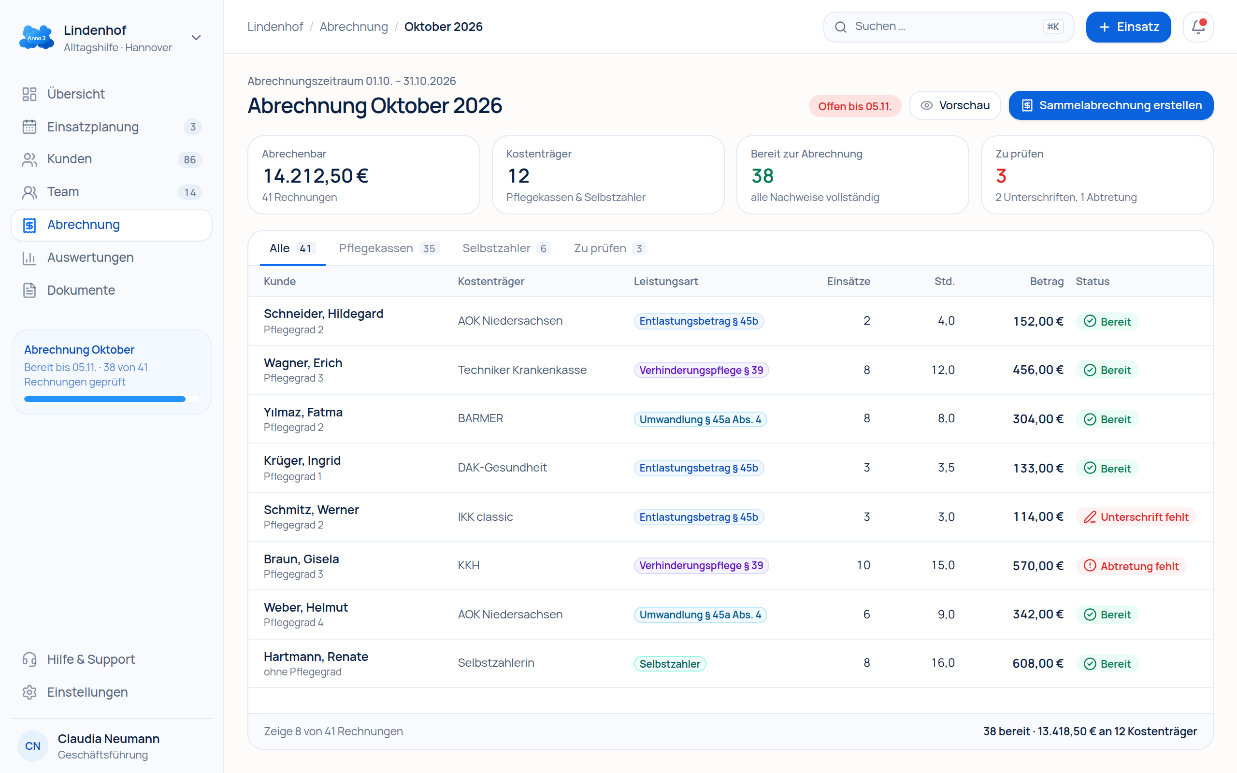Switch to the Zu prüfen tab

[610, 248]
